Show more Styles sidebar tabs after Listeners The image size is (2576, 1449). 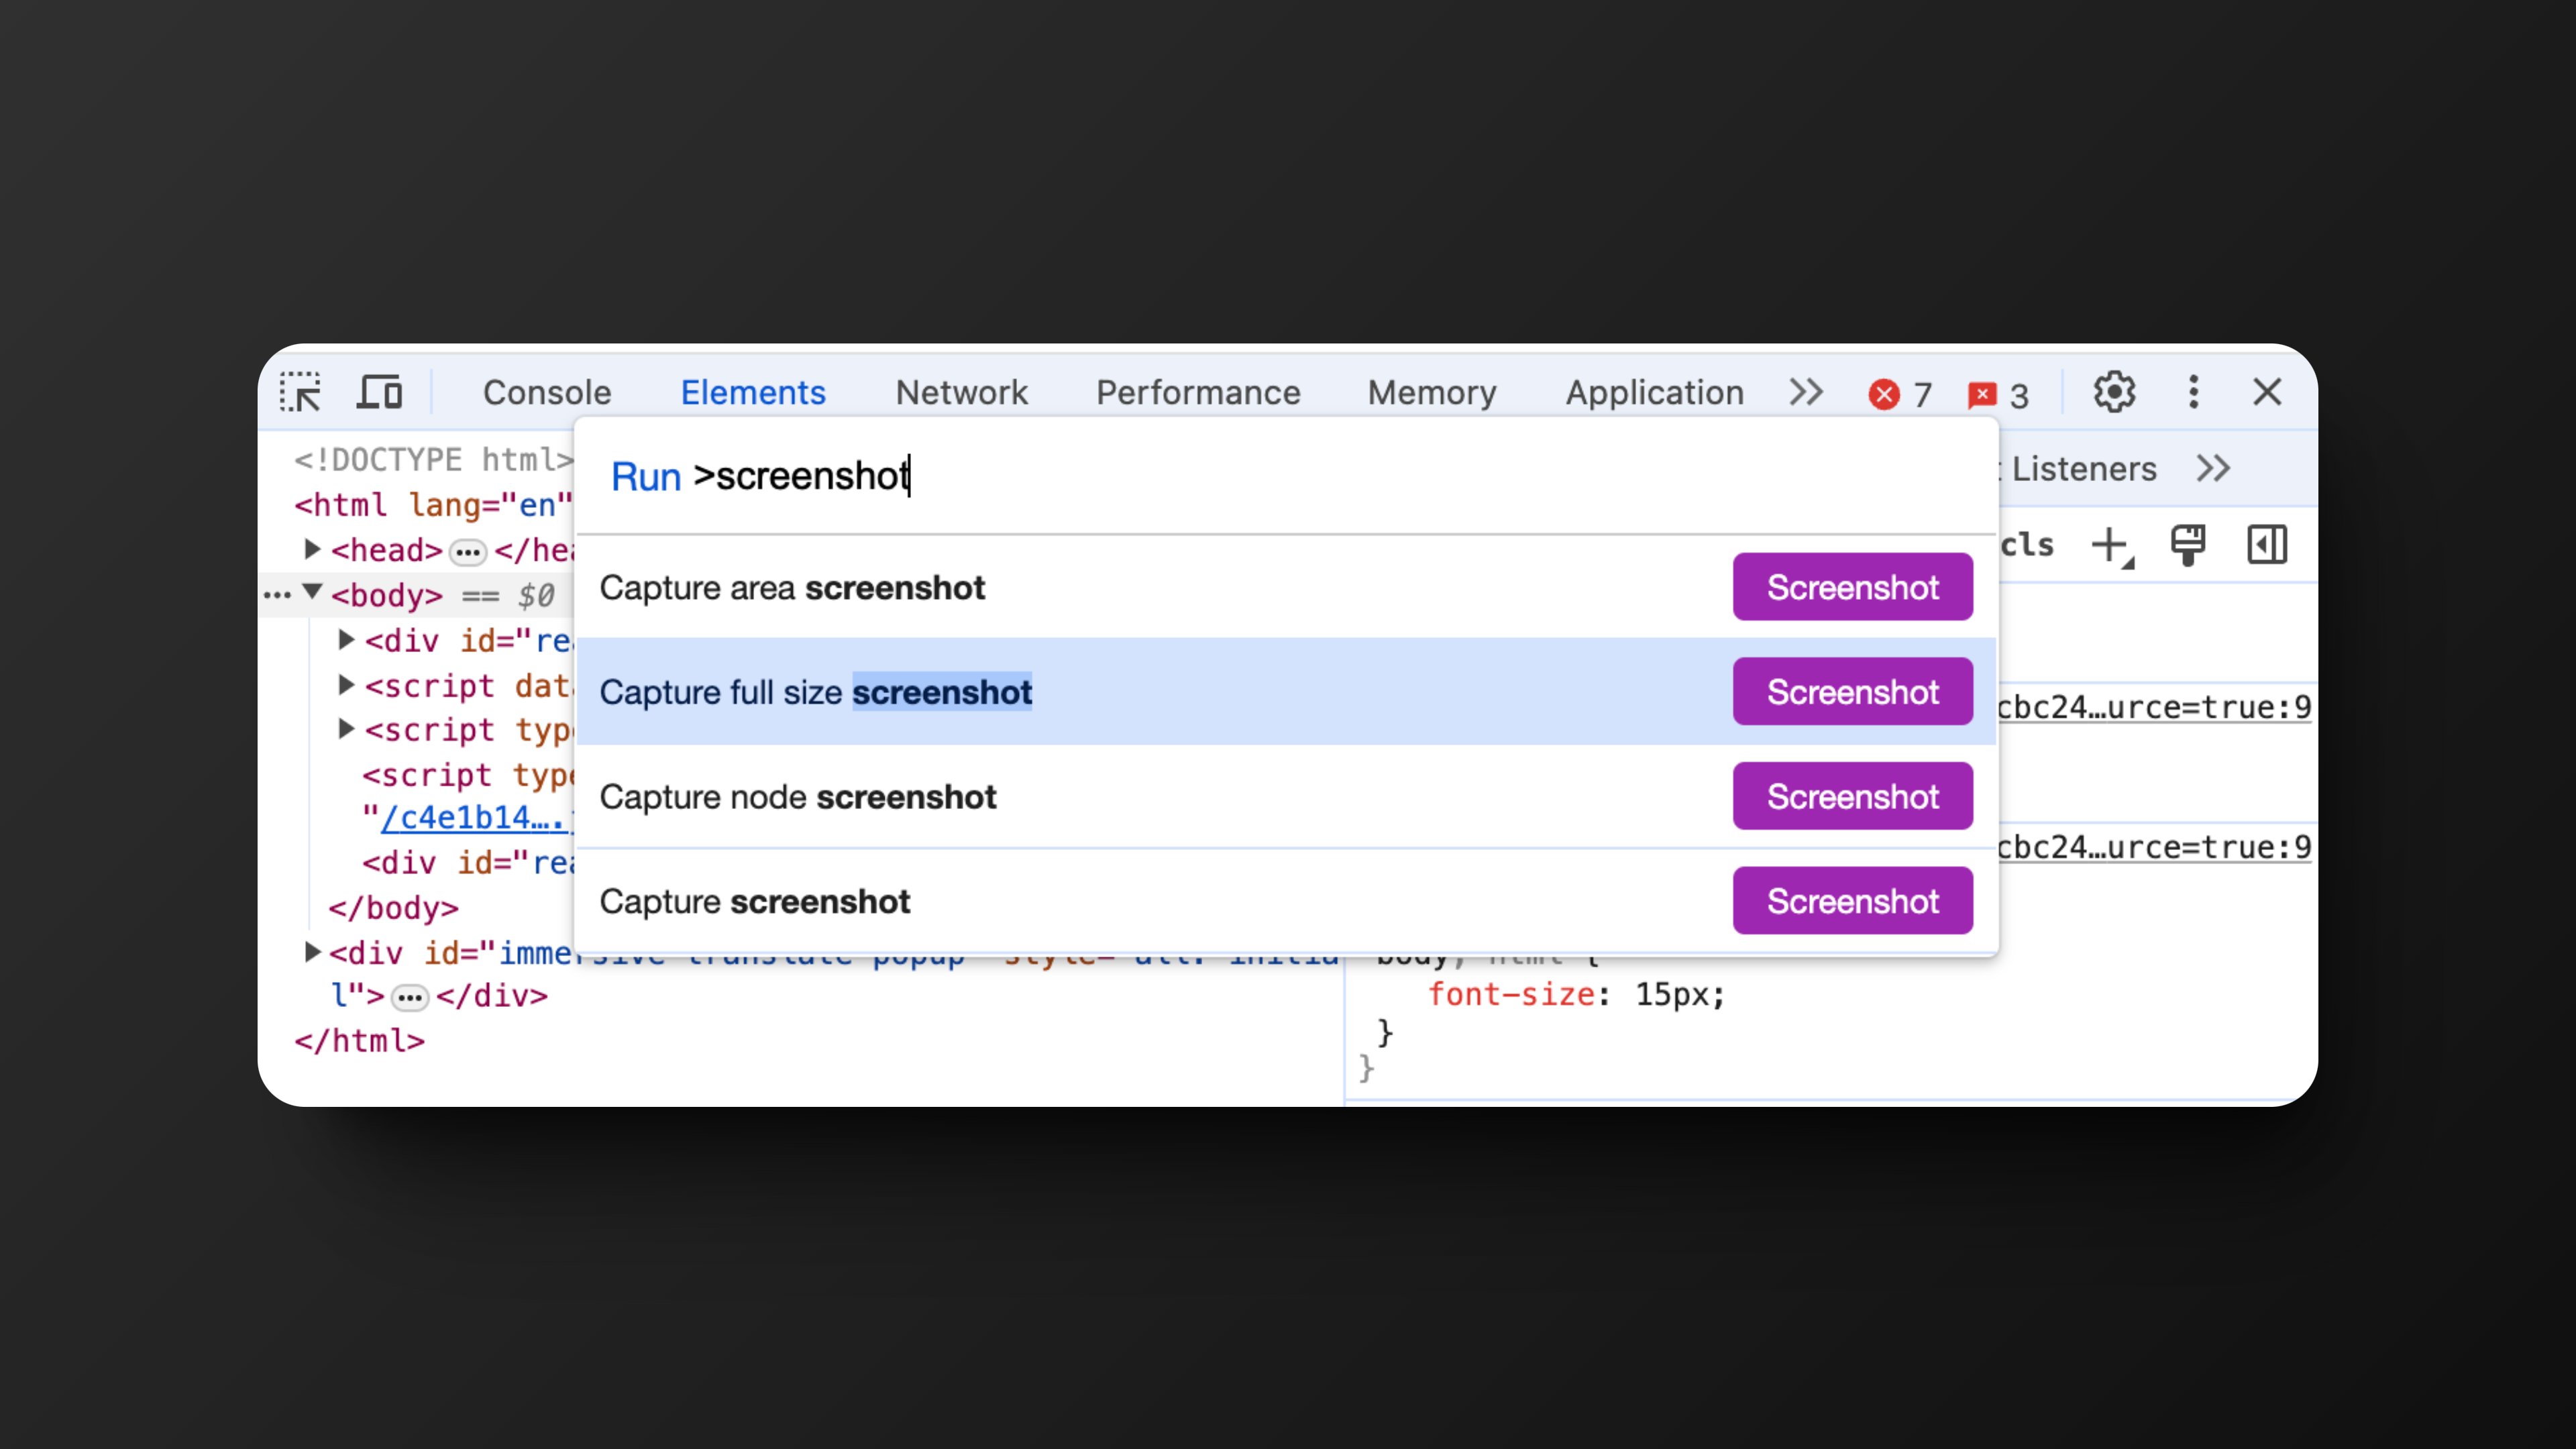pyautogui.click(x=2213, y=468)
